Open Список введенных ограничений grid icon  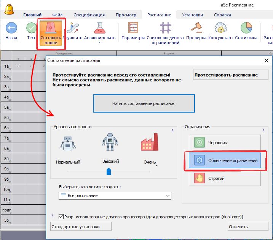tap(165, 29)
